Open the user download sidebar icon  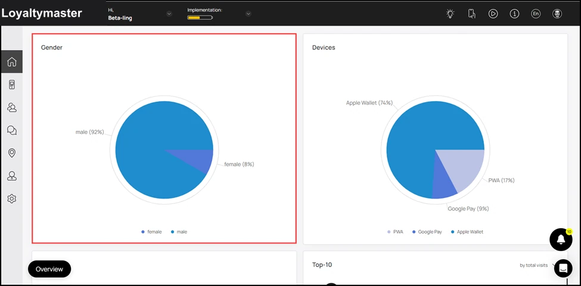pos(12,176)
